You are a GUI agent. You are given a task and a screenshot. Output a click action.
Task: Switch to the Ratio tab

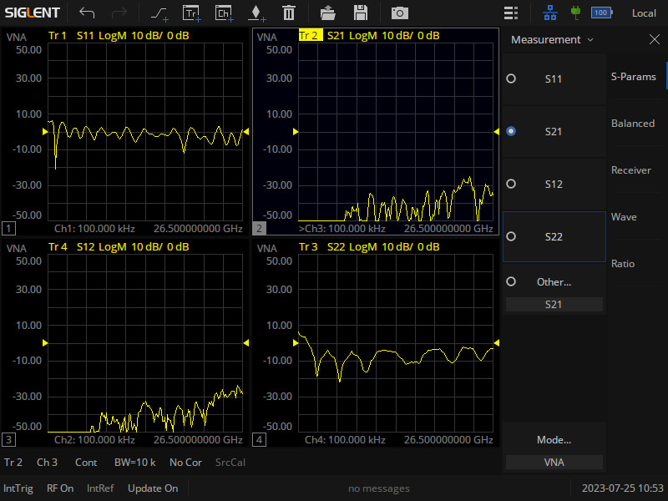click(x=623, y=264)
